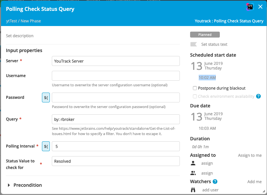267x195 pixels.
Task: Click Set status text
Action: coord(214,44)
